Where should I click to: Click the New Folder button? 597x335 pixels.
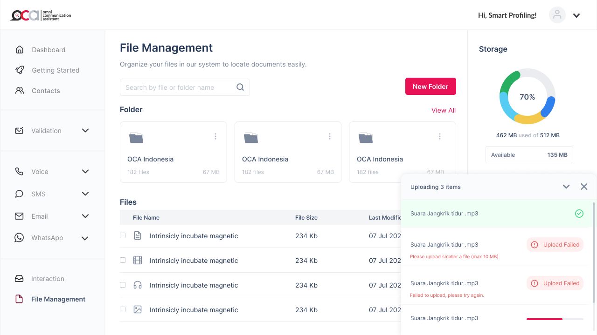(430, 87)
